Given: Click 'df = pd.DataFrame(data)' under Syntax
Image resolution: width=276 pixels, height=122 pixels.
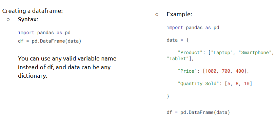Looking at the screenshot, I should 50,42.
